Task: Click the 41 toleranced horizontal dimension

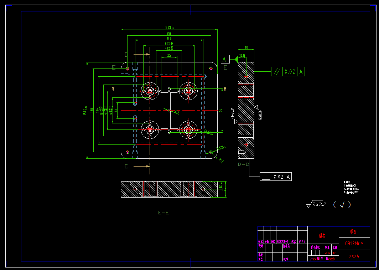Action: pos(169,49)
